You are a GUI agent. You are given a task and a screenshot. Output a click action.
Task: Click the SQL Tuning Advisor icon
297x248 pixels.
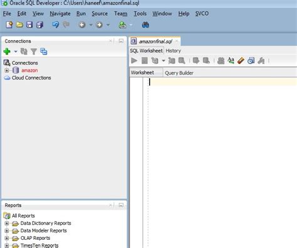coord(182,61)
